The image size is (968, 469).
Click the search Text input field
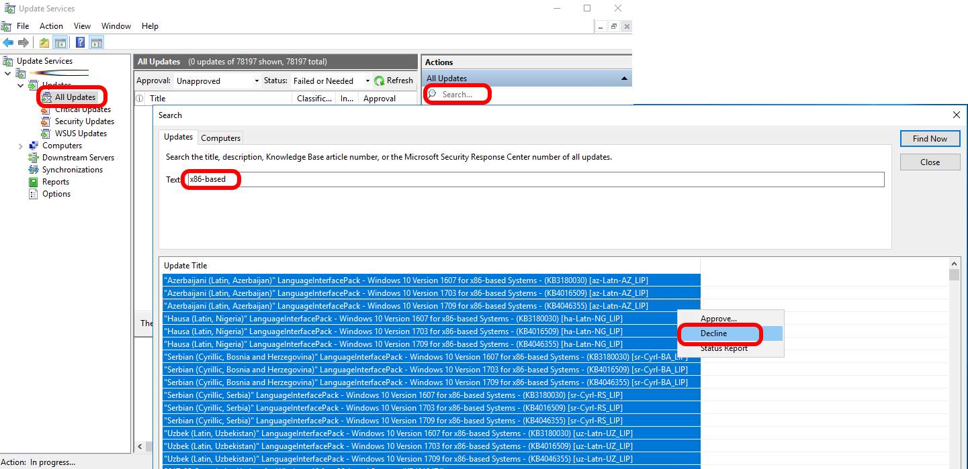535,179
